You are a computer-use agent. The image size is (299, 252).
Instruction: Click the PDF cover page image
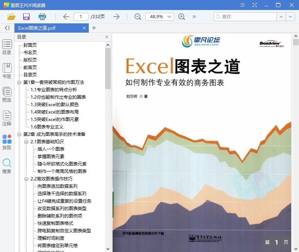pyautogui.click(x=202, y=143)
